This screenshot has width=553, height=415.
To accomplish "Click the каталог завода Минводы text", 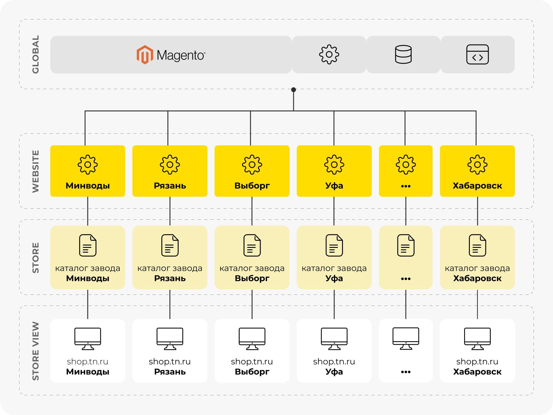I will point(88,273).
